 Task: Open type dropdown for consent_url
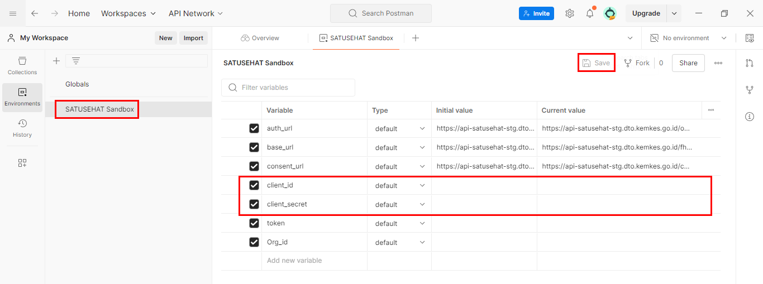[x=399, y=166]
